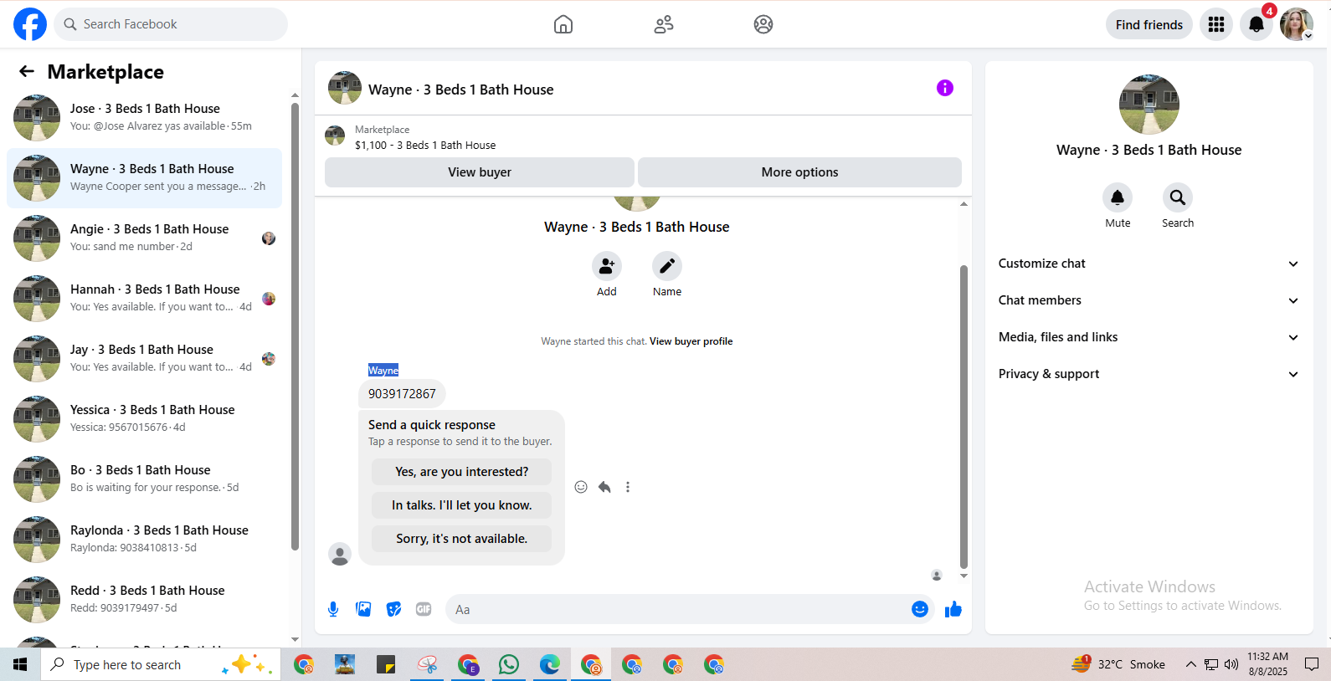This screenshot has width=1331, height=681.
Task: Search within the Wayne conversation
Action: point(1178,197)
